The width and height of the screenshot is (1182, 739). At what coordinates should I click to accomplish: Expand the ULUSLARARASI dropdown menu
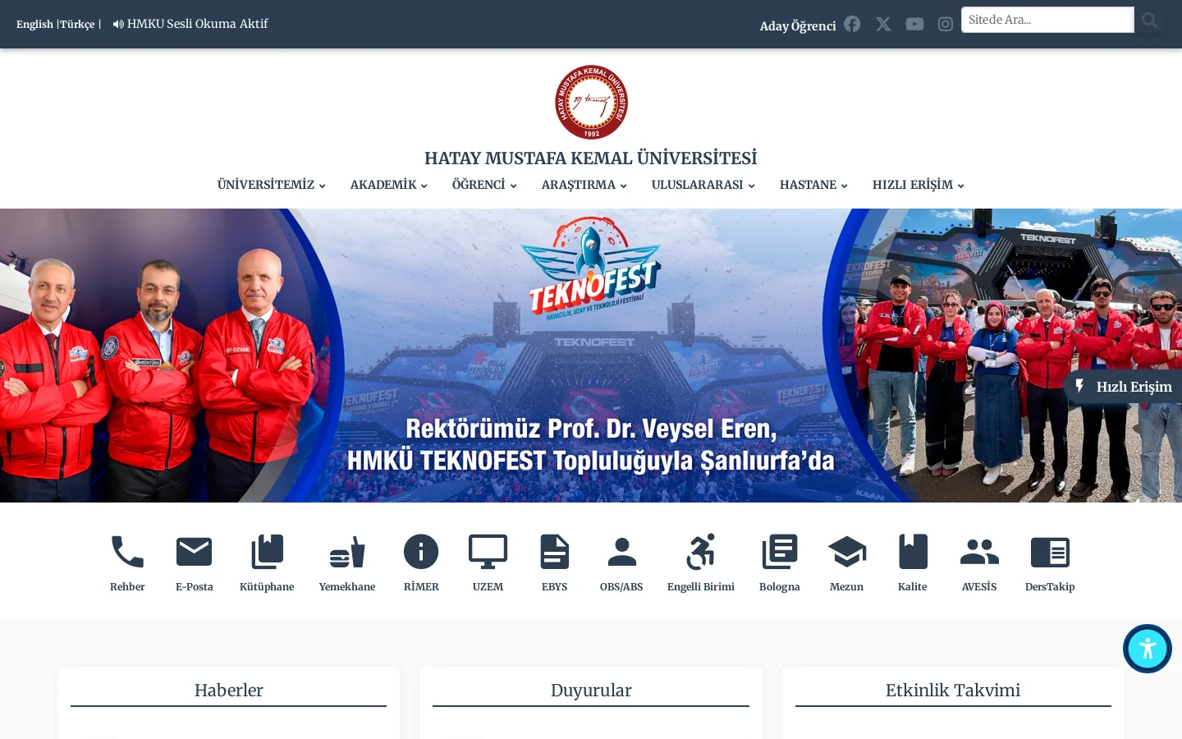click(x=703, y=185)
